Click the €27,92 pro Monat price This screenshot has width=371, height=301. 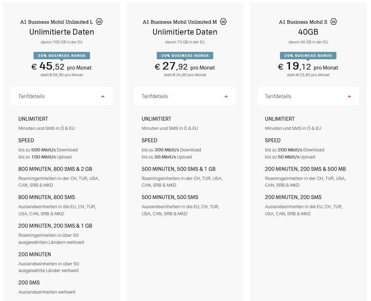point(185,66)
